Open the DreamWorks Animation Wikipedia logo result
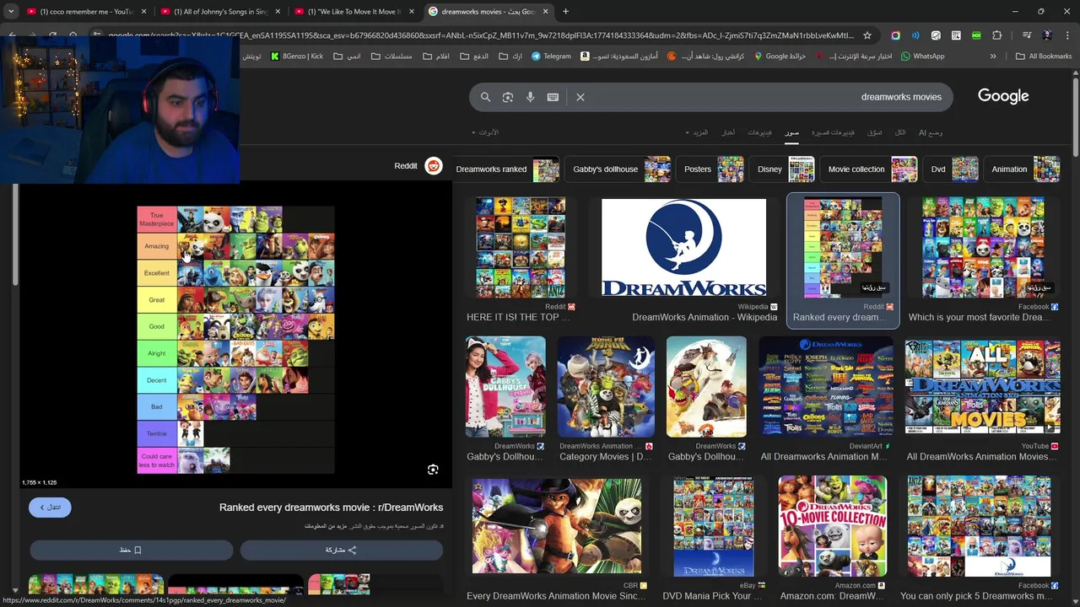 pyautogui.click(x=683, y=248)
